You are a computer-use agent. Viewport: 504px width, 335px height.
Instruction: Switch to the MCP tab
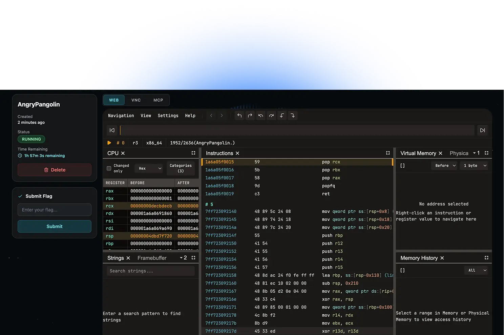(158, 100)
